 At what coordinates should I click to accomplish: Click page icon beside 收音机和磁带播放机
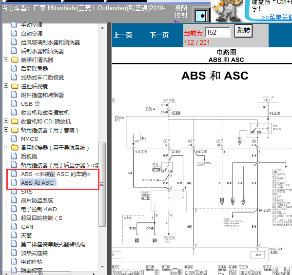point(14,112)
